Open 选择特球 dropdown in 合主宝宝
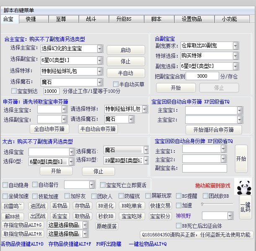This screenshot has height=251, width=256. click(100, 71)
